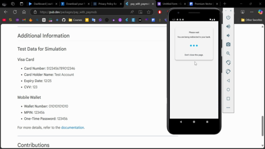Lower emulator volume with volume down icon

[x=228, y=36]
